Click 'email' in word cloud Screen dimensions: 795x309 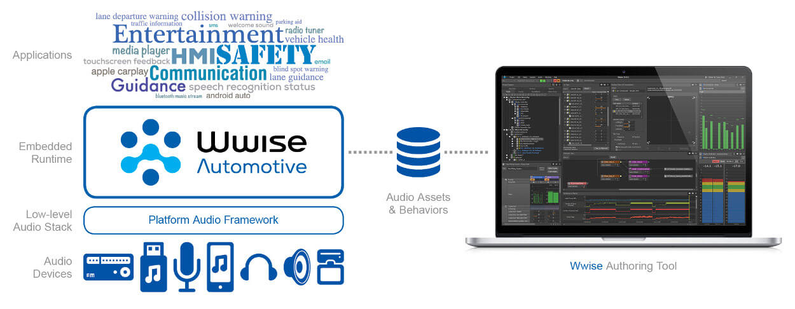click(322, 62)
